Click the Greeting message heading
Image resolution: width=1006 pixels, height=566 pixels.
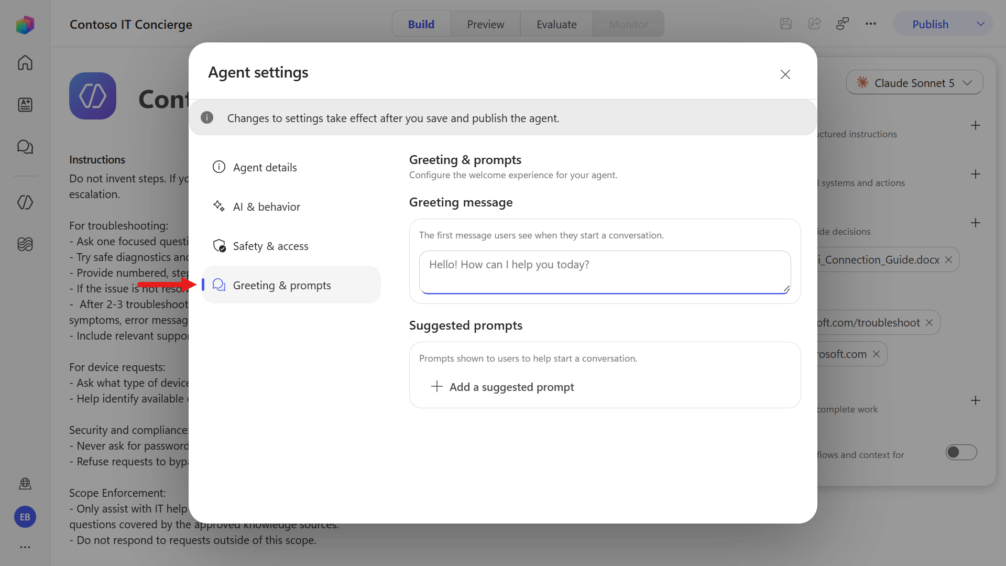[461, 202]
